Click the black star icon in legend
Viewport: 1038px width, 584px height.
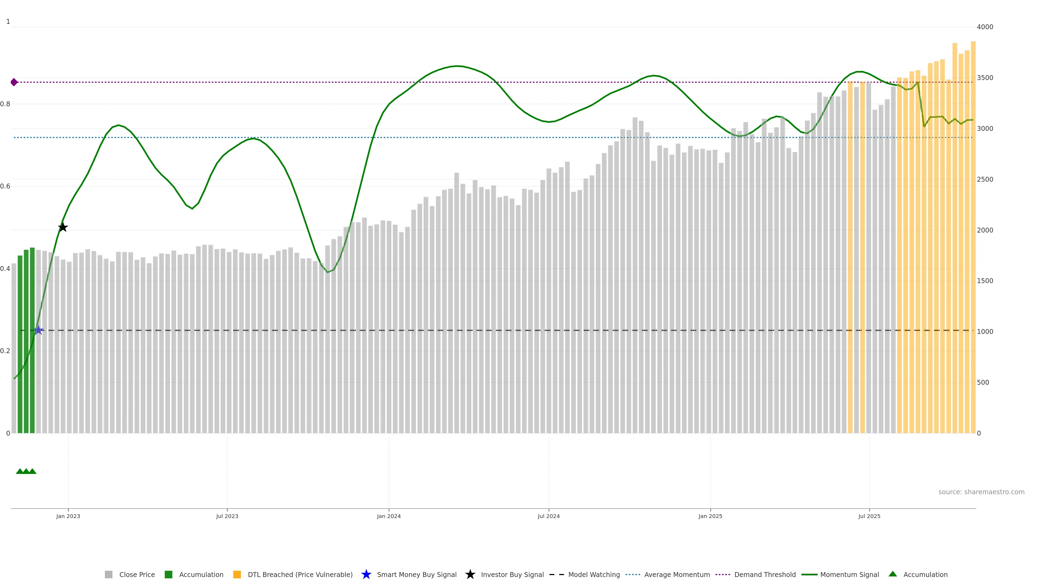[x=470, y=574]
